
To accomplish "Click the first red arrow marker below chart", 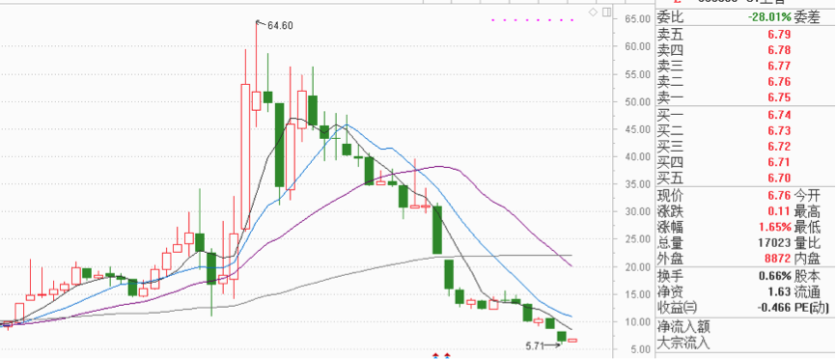I will pyautogui.click(x=436, y=355).
